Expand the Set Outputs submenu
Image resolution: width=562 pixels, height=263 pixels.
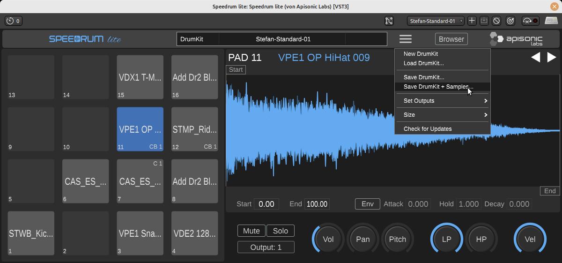(x=443, y=101)
